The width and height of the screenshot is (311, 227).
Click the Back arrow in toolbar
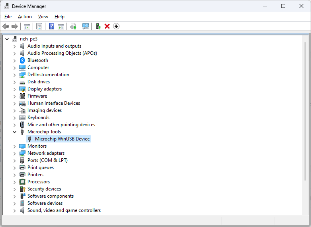pos(6,26)
